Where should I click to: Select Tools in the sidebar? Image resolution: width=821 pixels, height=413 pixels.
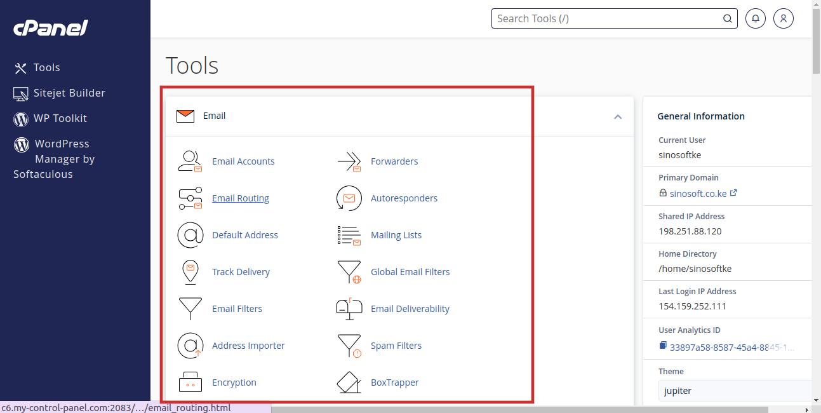click(x=46, y=67)
